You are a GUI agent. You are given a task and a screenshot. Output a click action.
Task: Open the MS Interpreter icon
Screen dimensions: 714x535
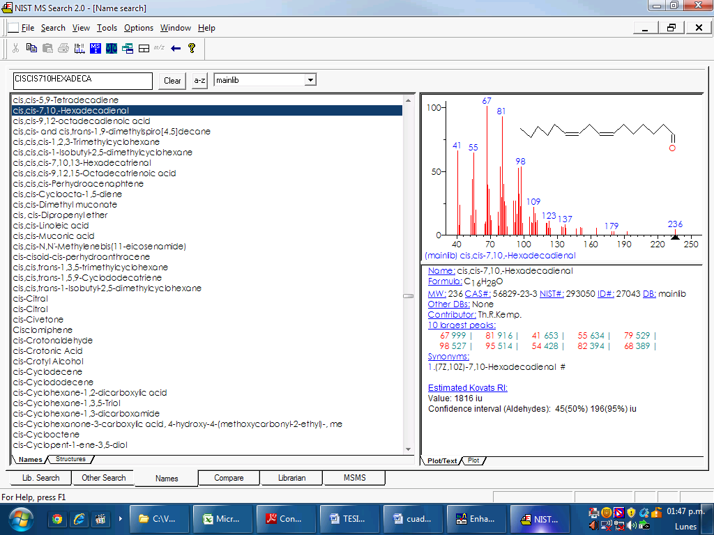95,48
